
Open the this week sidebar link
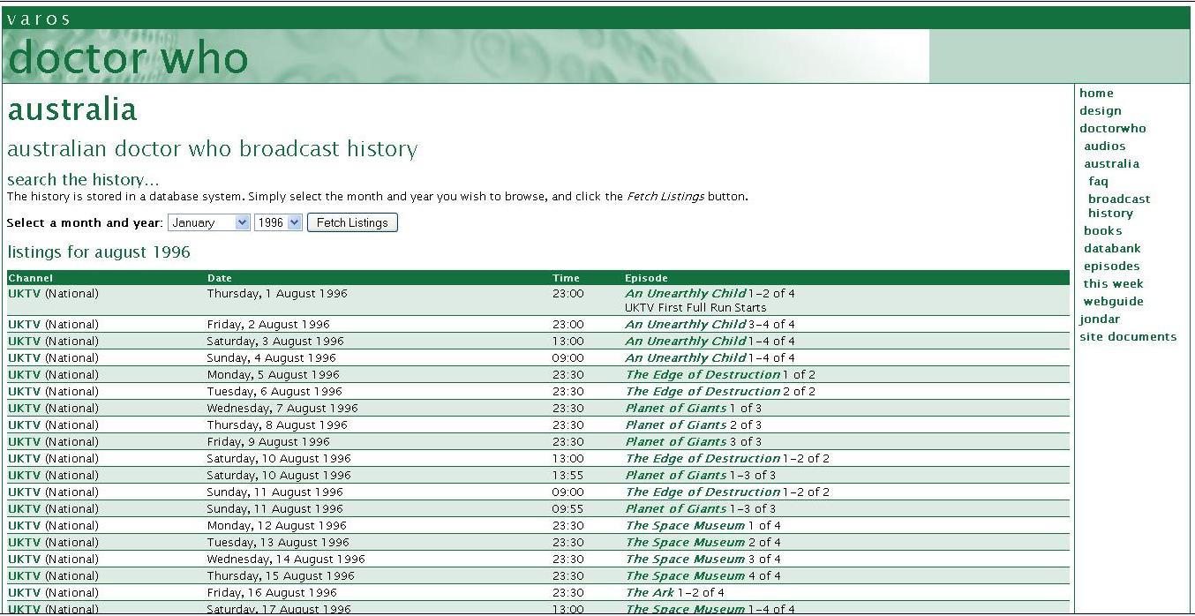[x=1113, y=283]
